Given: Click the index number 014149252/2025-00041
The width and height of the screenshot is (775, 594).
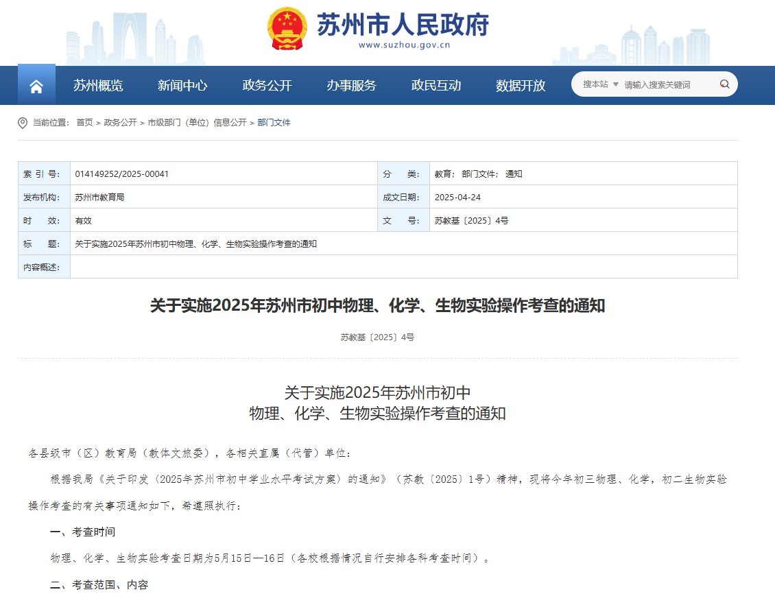Looking at the screenshot, I should pos(122,174).
